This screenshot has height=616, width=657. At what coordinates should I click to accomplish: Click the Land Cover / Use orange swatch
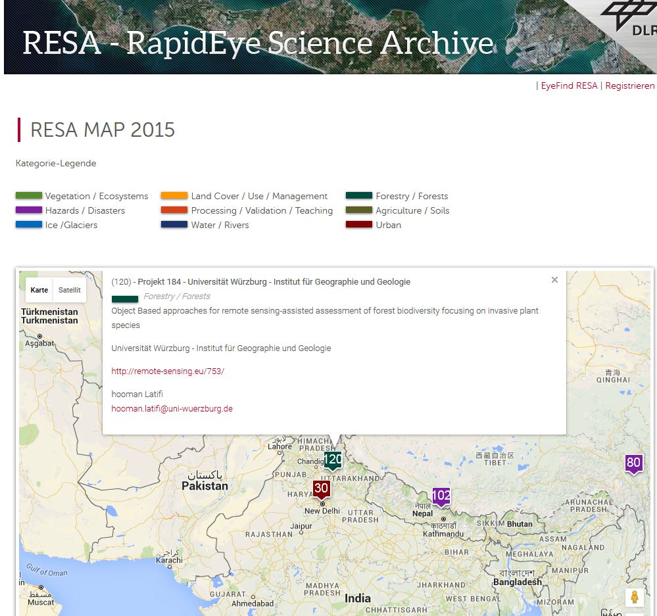point(174,195)
